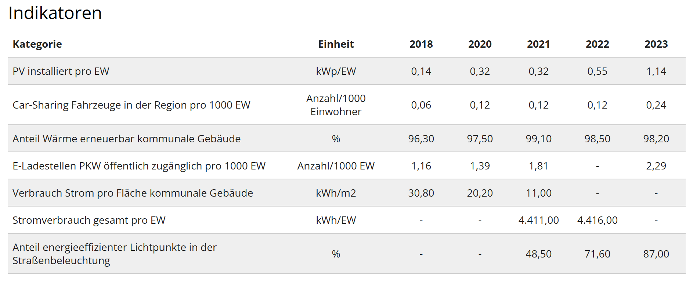This screenshot has width=693, height=281.
Task: Click the Kategorie column header
Action: (37, 44)
